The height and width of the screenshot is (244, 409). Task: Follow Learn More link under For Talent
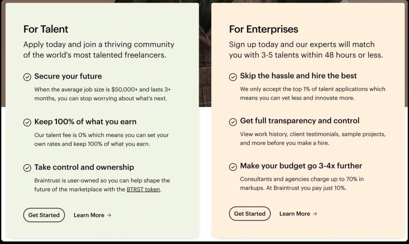point(89,215)
